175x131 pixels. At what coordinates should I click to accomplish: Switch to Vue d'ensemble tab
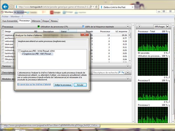10,21
